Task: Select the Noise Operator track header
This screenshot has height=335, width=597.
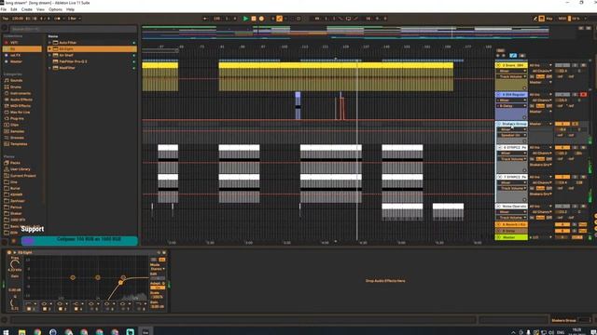Action: pyautogui.click(x=512, y=207)
